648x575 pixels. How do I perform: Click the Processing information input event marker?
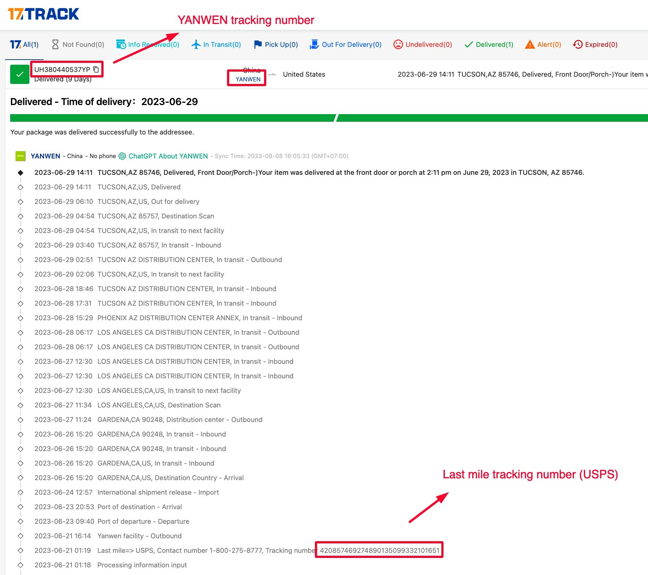click(20, 565)
